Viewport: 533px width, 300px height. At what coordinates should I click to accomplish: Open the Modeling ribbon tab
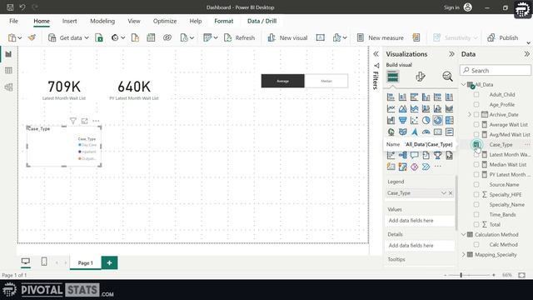click(102, 21)
